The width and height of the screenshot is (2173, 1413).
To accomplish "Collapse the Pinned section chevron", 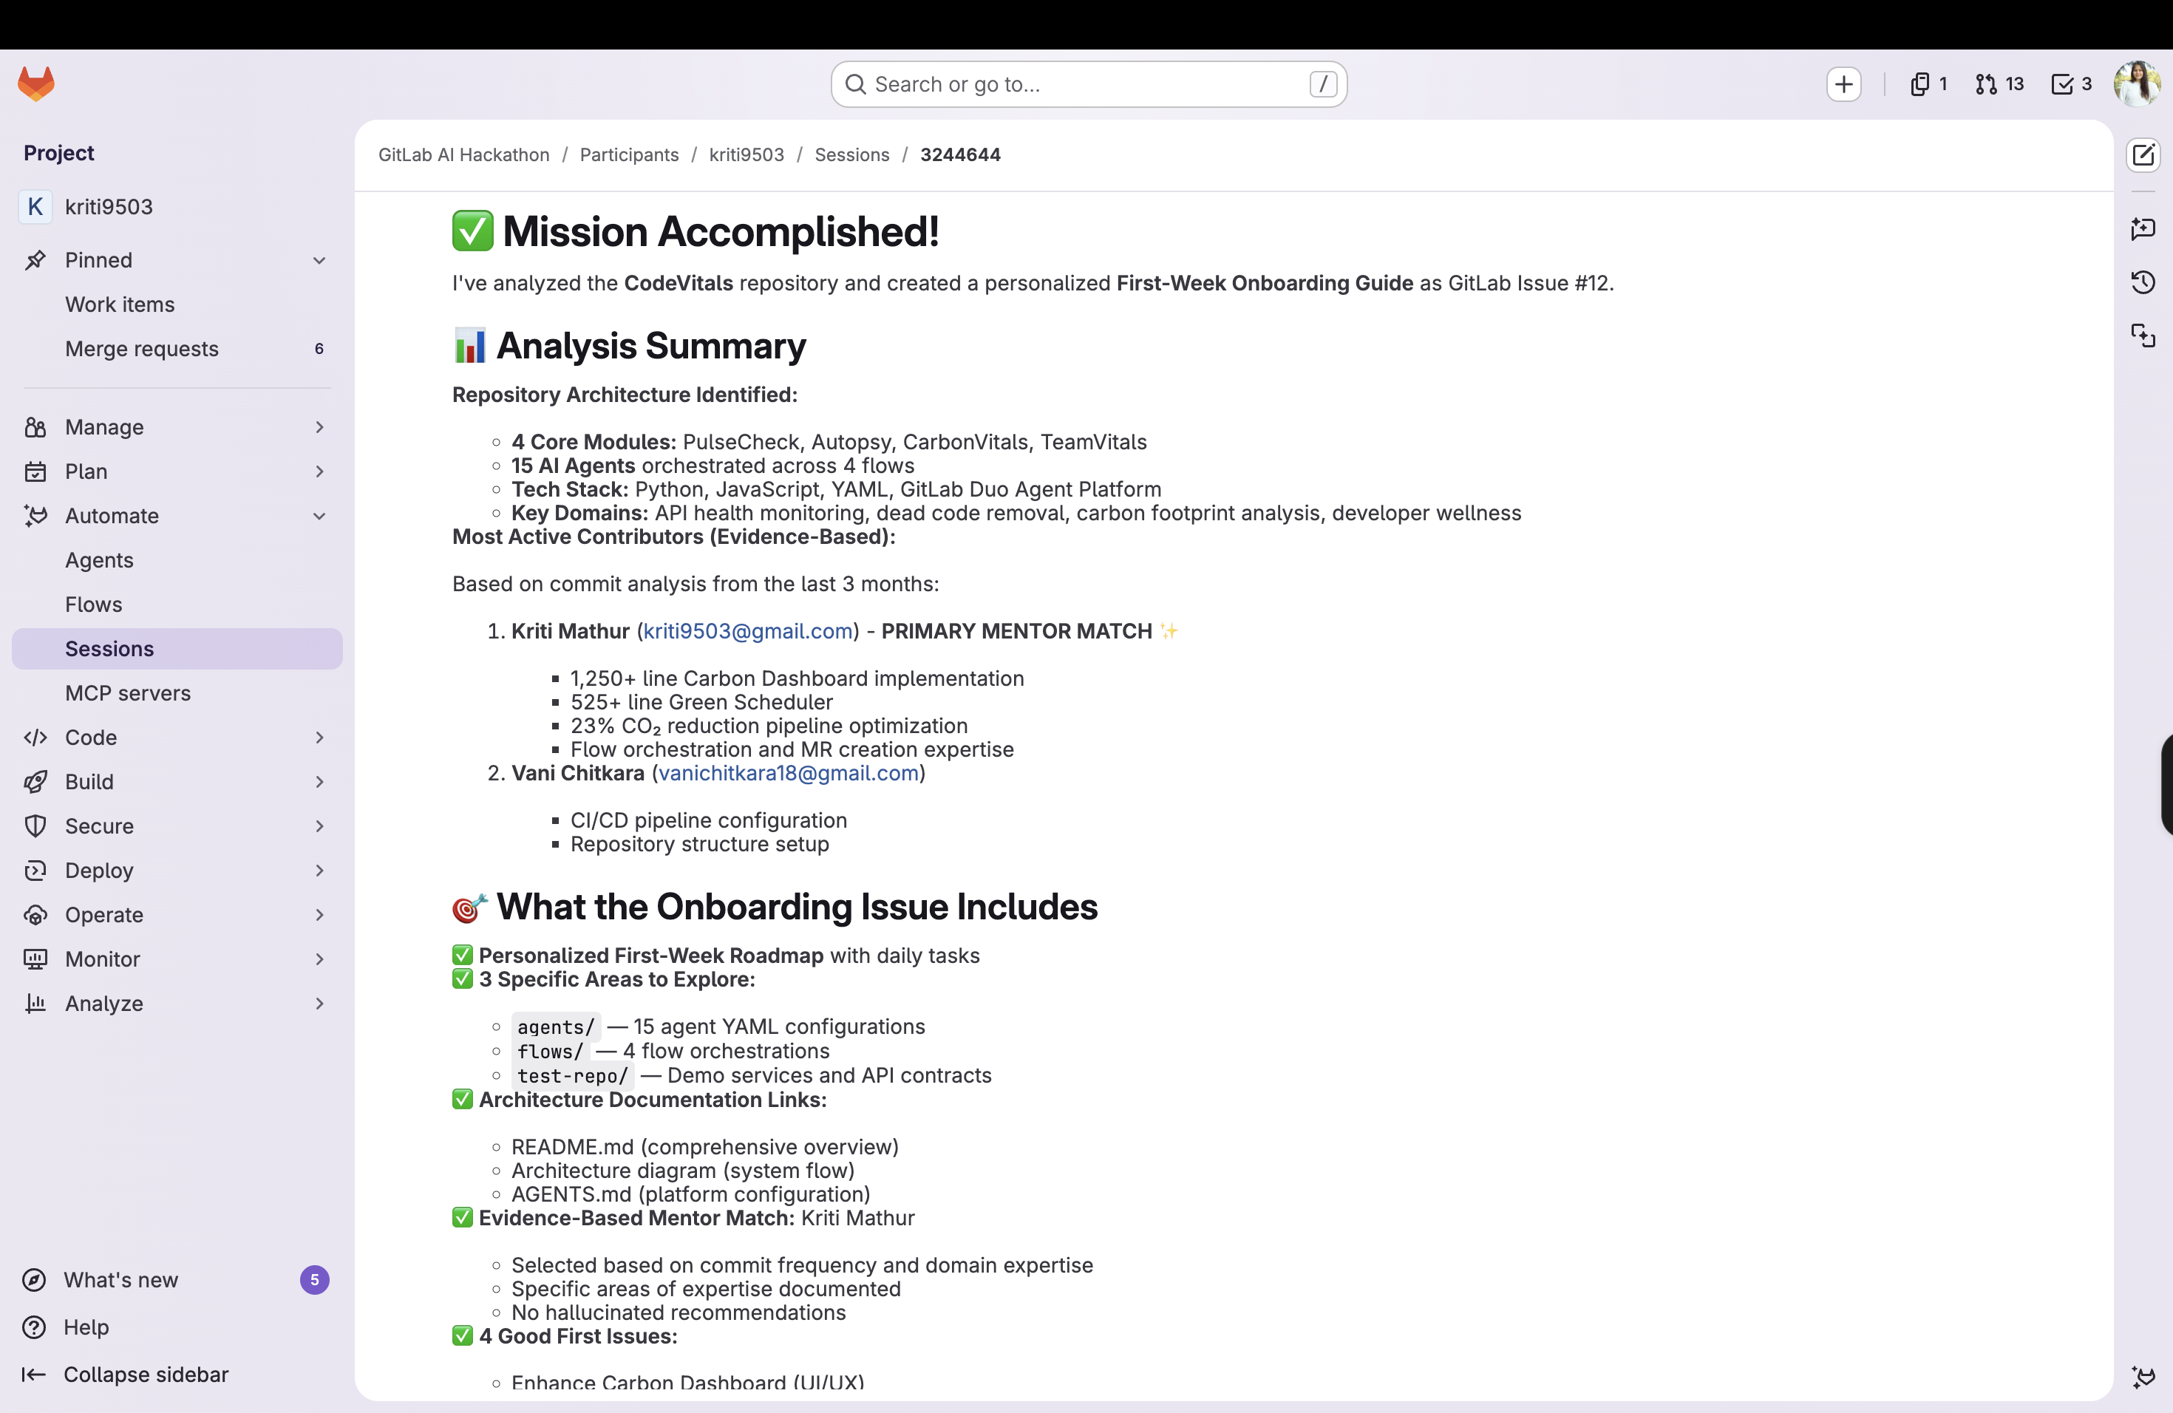I will pyautogui.click(x=319, y=260).
